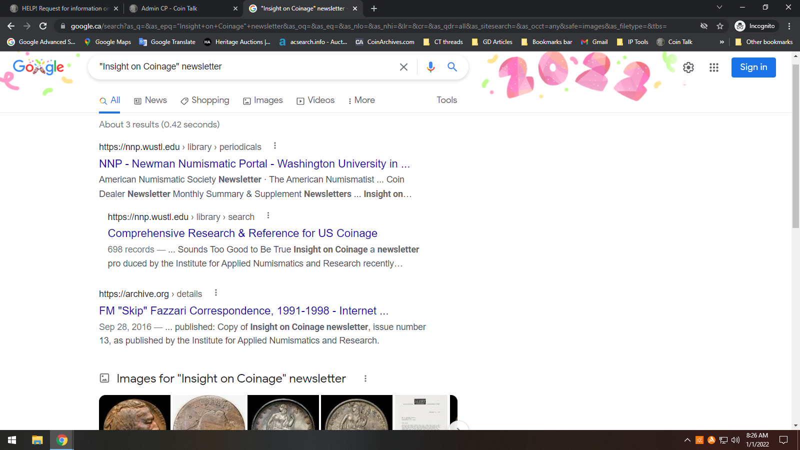The height and width of the screenshot is (450, 800).
Task: Go back to the previous page
Action: [x=11, y=26]
